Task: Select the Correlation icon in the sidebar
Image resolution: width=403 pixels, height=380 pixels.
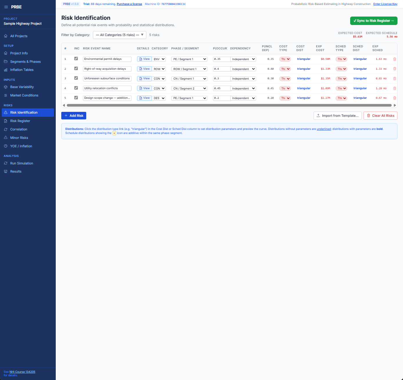Action: [6, 129]
